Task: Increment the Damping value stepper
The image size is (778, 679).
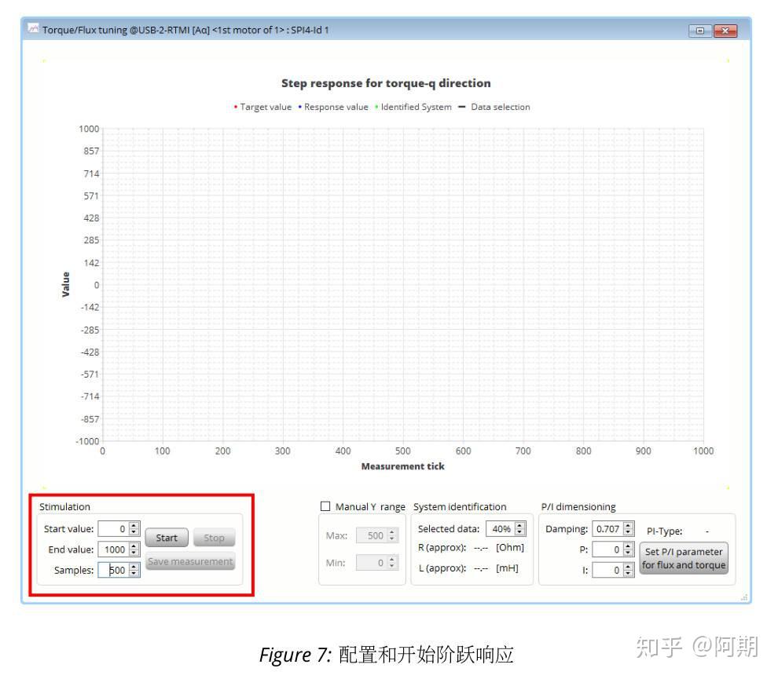Action: pos(627,525)
